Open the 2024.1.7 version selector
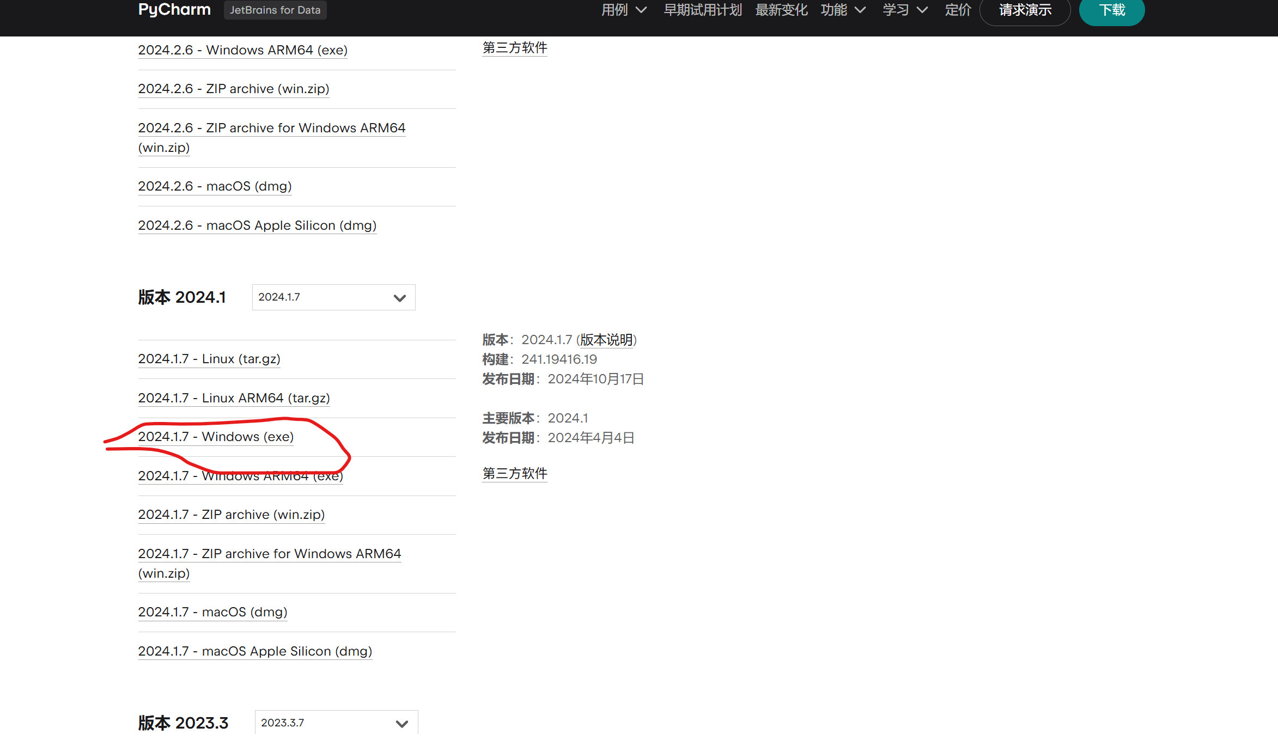Screen dimensions: 1278x734 [333, 297]
